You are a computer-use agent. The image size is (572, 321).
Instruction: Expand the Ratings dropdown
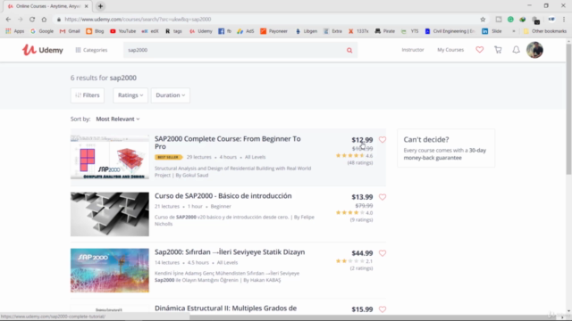coord(130,95)
